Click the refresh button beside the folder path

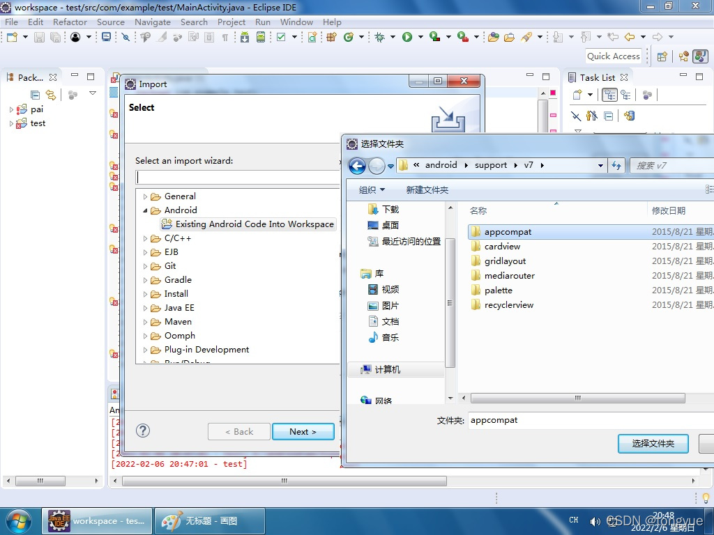click(x=616, y=166)
